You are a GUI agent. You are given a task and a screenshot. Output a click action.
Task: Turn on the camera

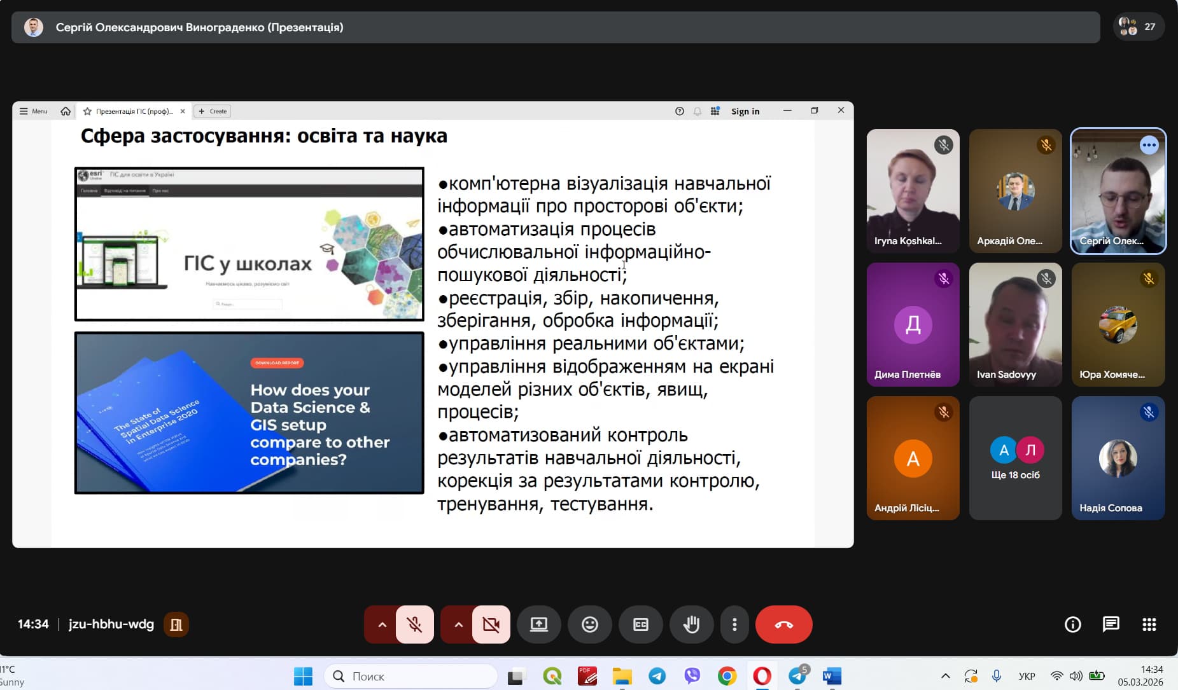(x=491, y=624)
